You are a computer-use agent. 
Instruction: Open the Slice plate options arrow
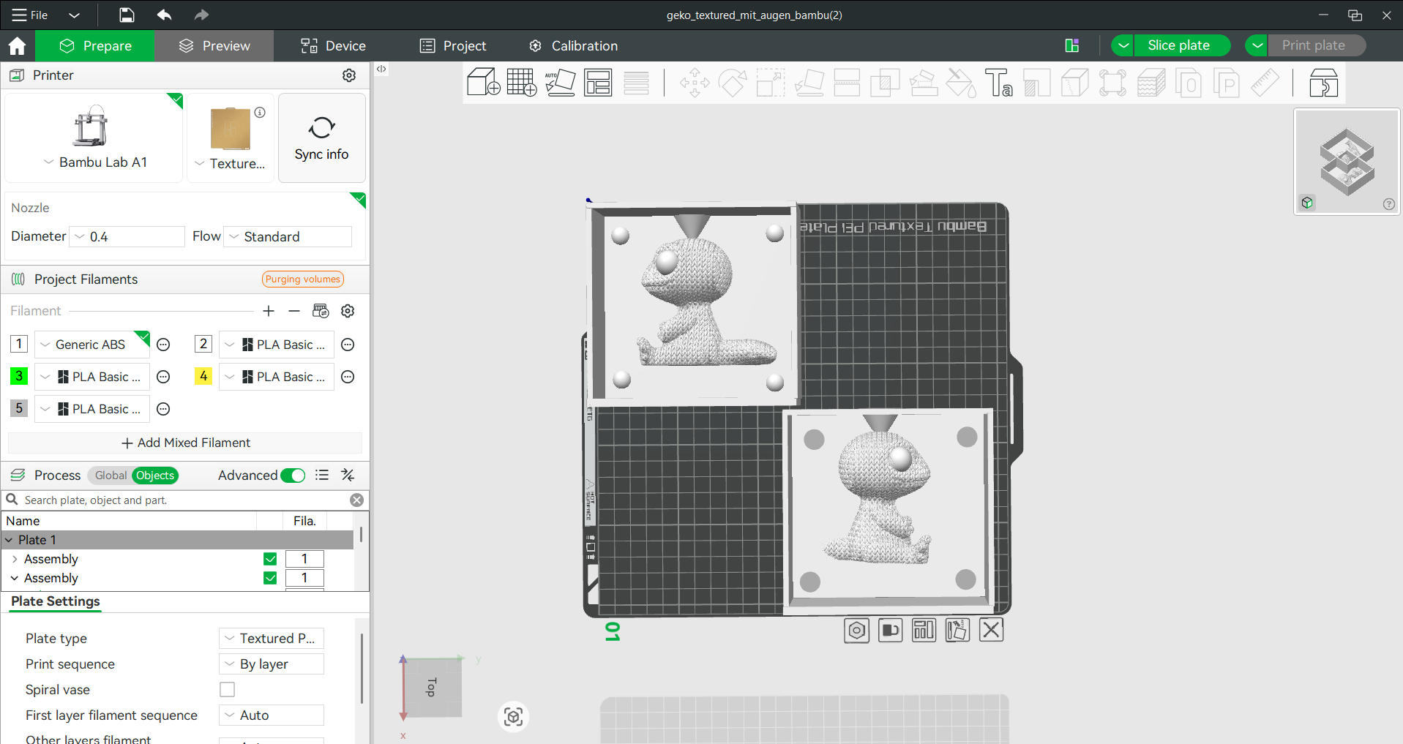click(1123, 45)
